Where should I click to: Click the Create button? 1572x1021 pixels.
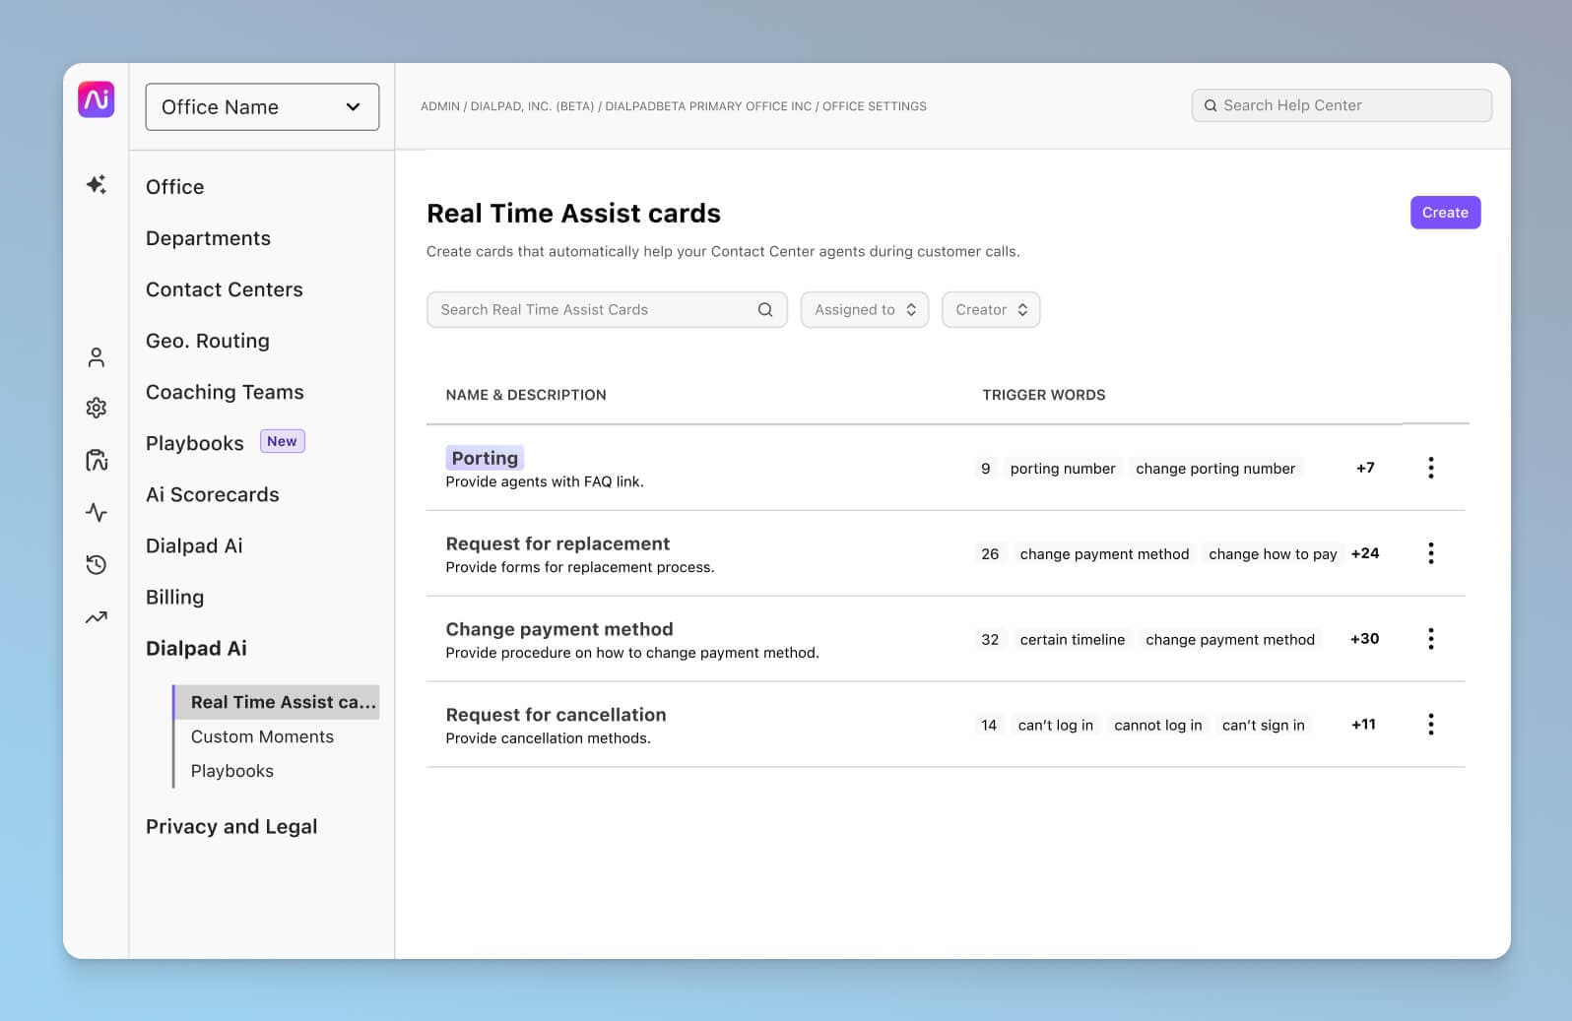pos(1444,213)
